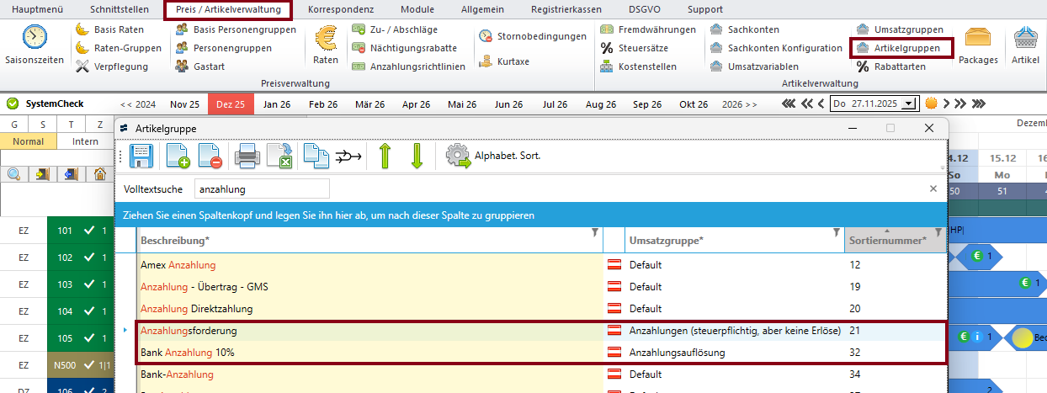
Task: Open Anzahlungsrichtlinien
Action: click(x=408, y=66)
